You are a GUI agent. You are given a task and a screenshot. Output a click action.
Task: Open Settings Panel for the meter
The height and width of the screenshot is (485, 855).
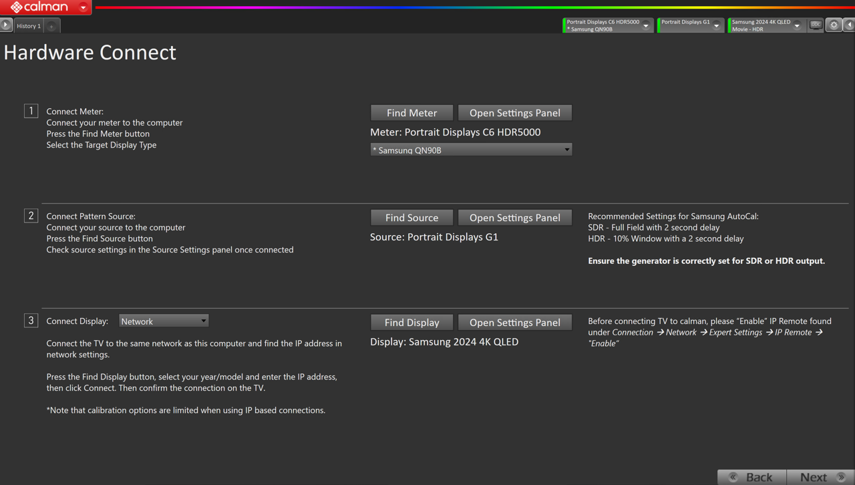515,113
